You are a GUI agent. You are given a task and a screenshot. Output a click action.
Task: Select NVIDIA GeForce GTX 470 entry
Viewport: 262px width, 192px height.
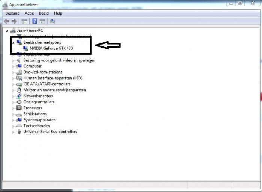pyautogui.click(x=51, y=48)
